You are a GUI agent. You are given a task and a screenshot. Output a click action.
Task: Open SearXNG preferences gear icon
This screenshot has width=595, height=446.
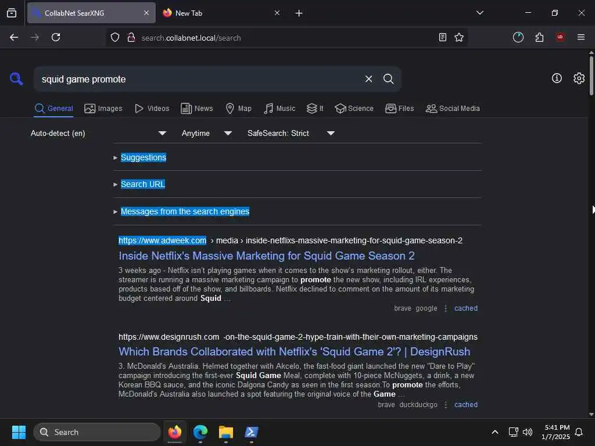pos(579,78)
